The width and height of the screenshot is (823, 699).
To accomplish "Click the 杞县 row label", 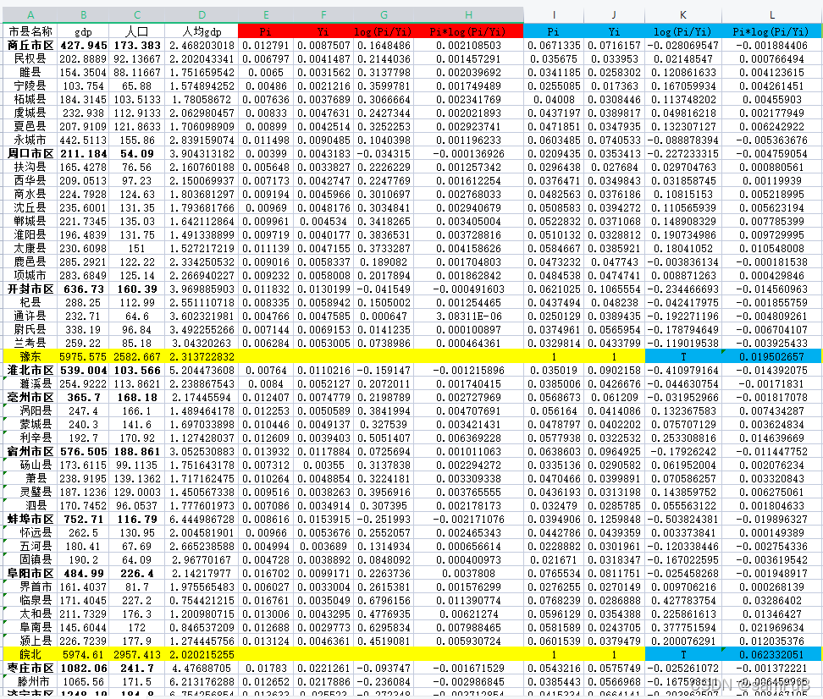I will pos(30,303).
